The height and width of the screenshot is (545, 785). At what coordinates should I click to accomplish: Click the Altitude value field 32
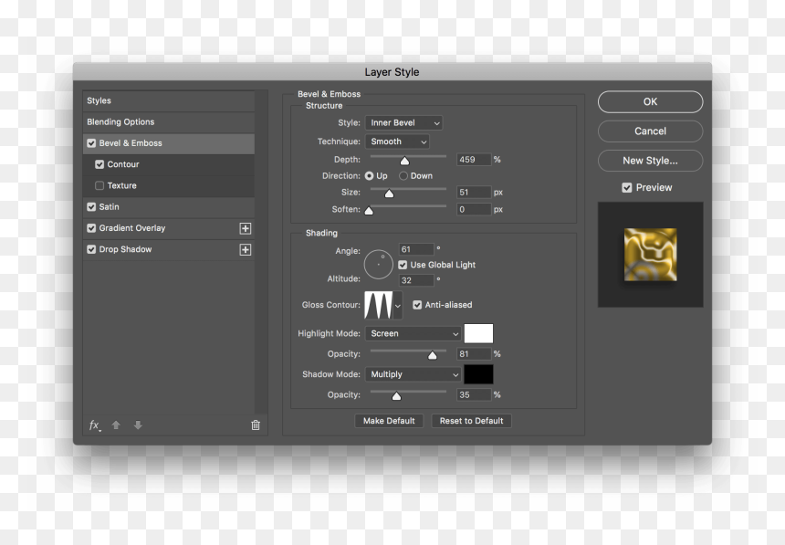point(416,280)
